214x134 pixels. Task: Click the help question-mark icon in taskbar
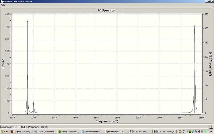(x=180, y=132)
